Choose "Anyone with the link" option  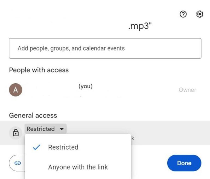(x=78, y=167)
